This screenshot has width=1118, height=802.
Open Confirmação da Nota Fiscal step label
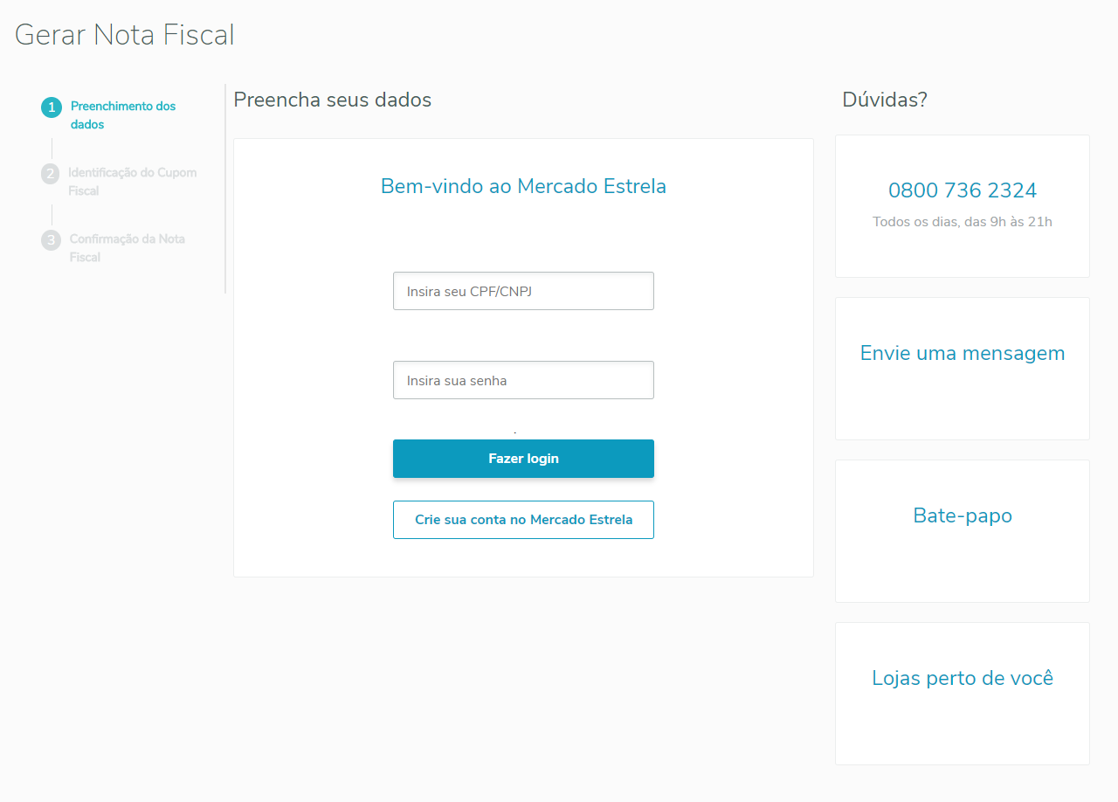pos(127,248)
